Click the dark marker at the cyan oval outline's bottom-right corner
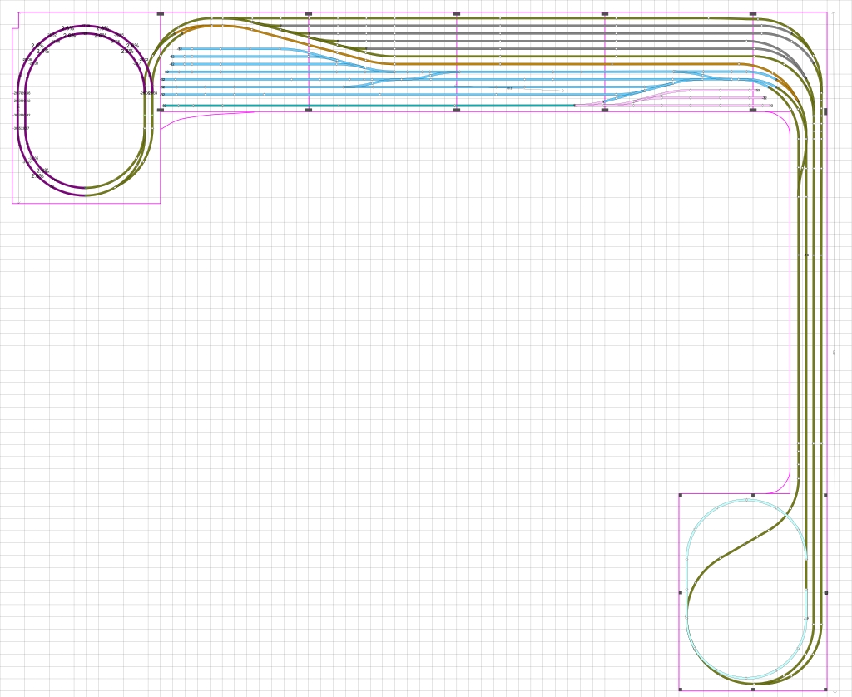 coord(826,689)
